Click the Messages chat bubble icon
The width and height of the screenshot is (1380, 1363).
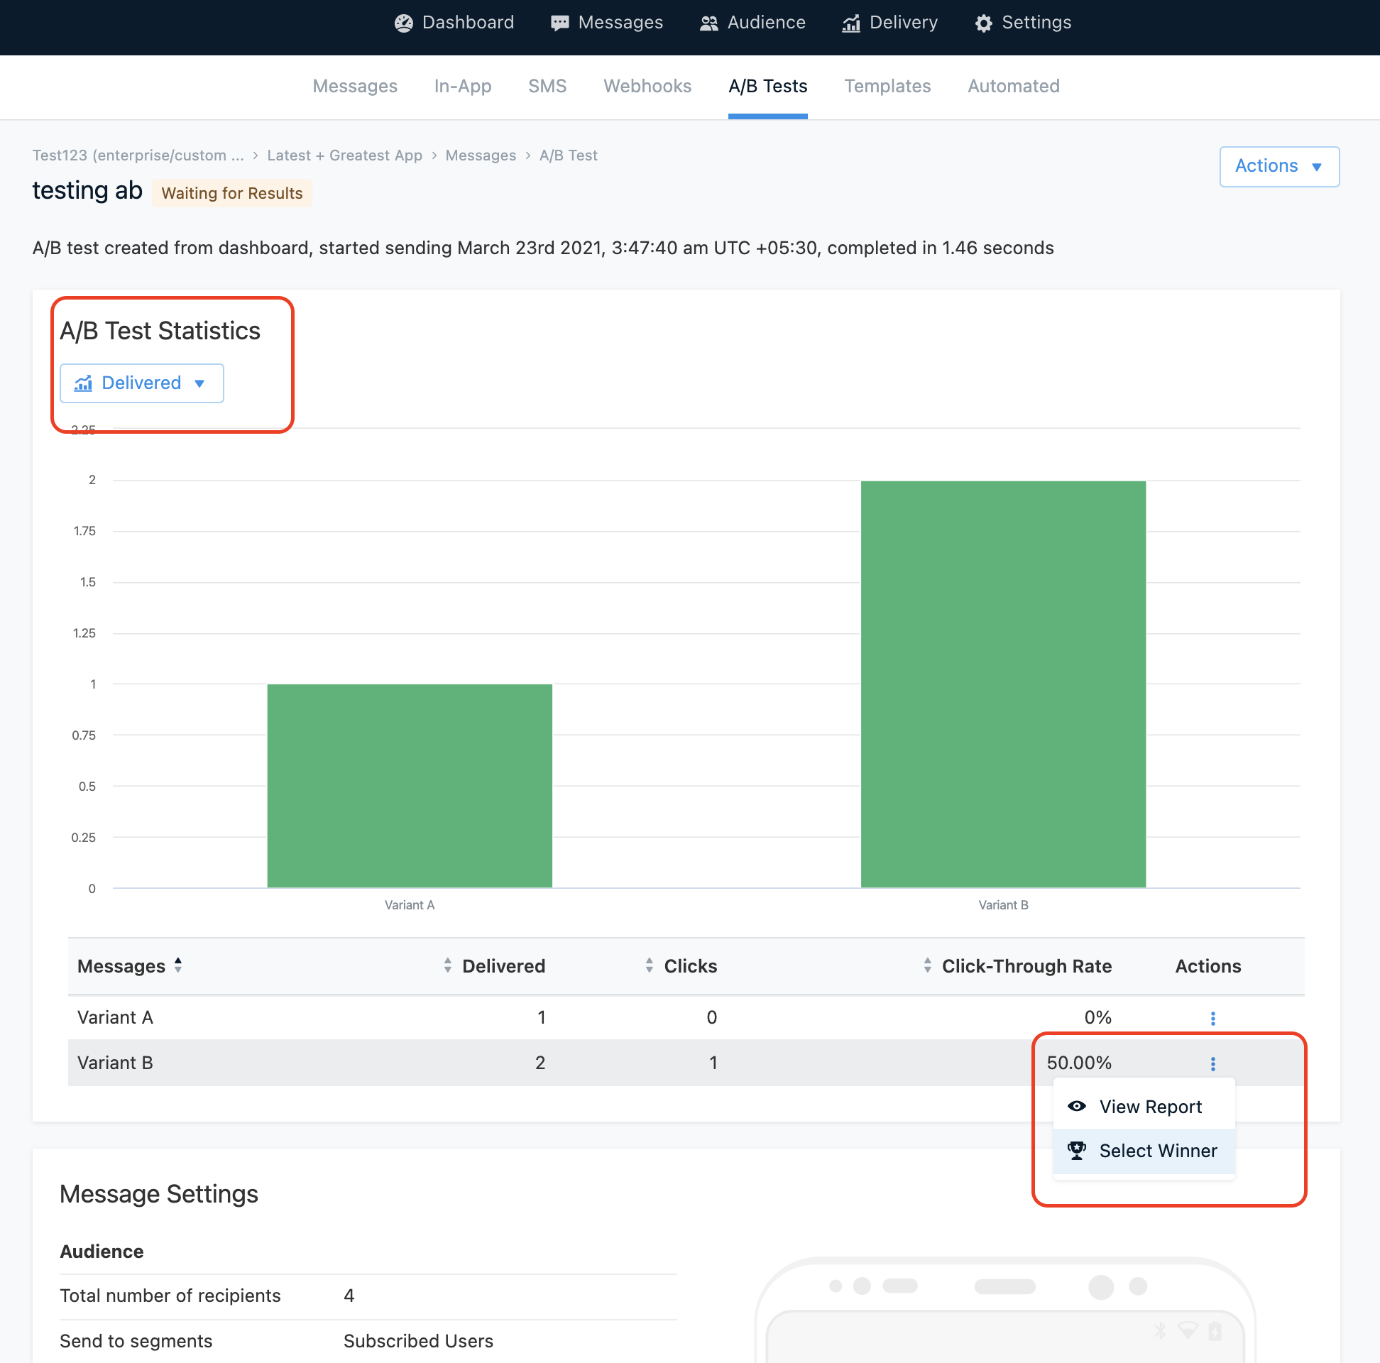[559, 23]
